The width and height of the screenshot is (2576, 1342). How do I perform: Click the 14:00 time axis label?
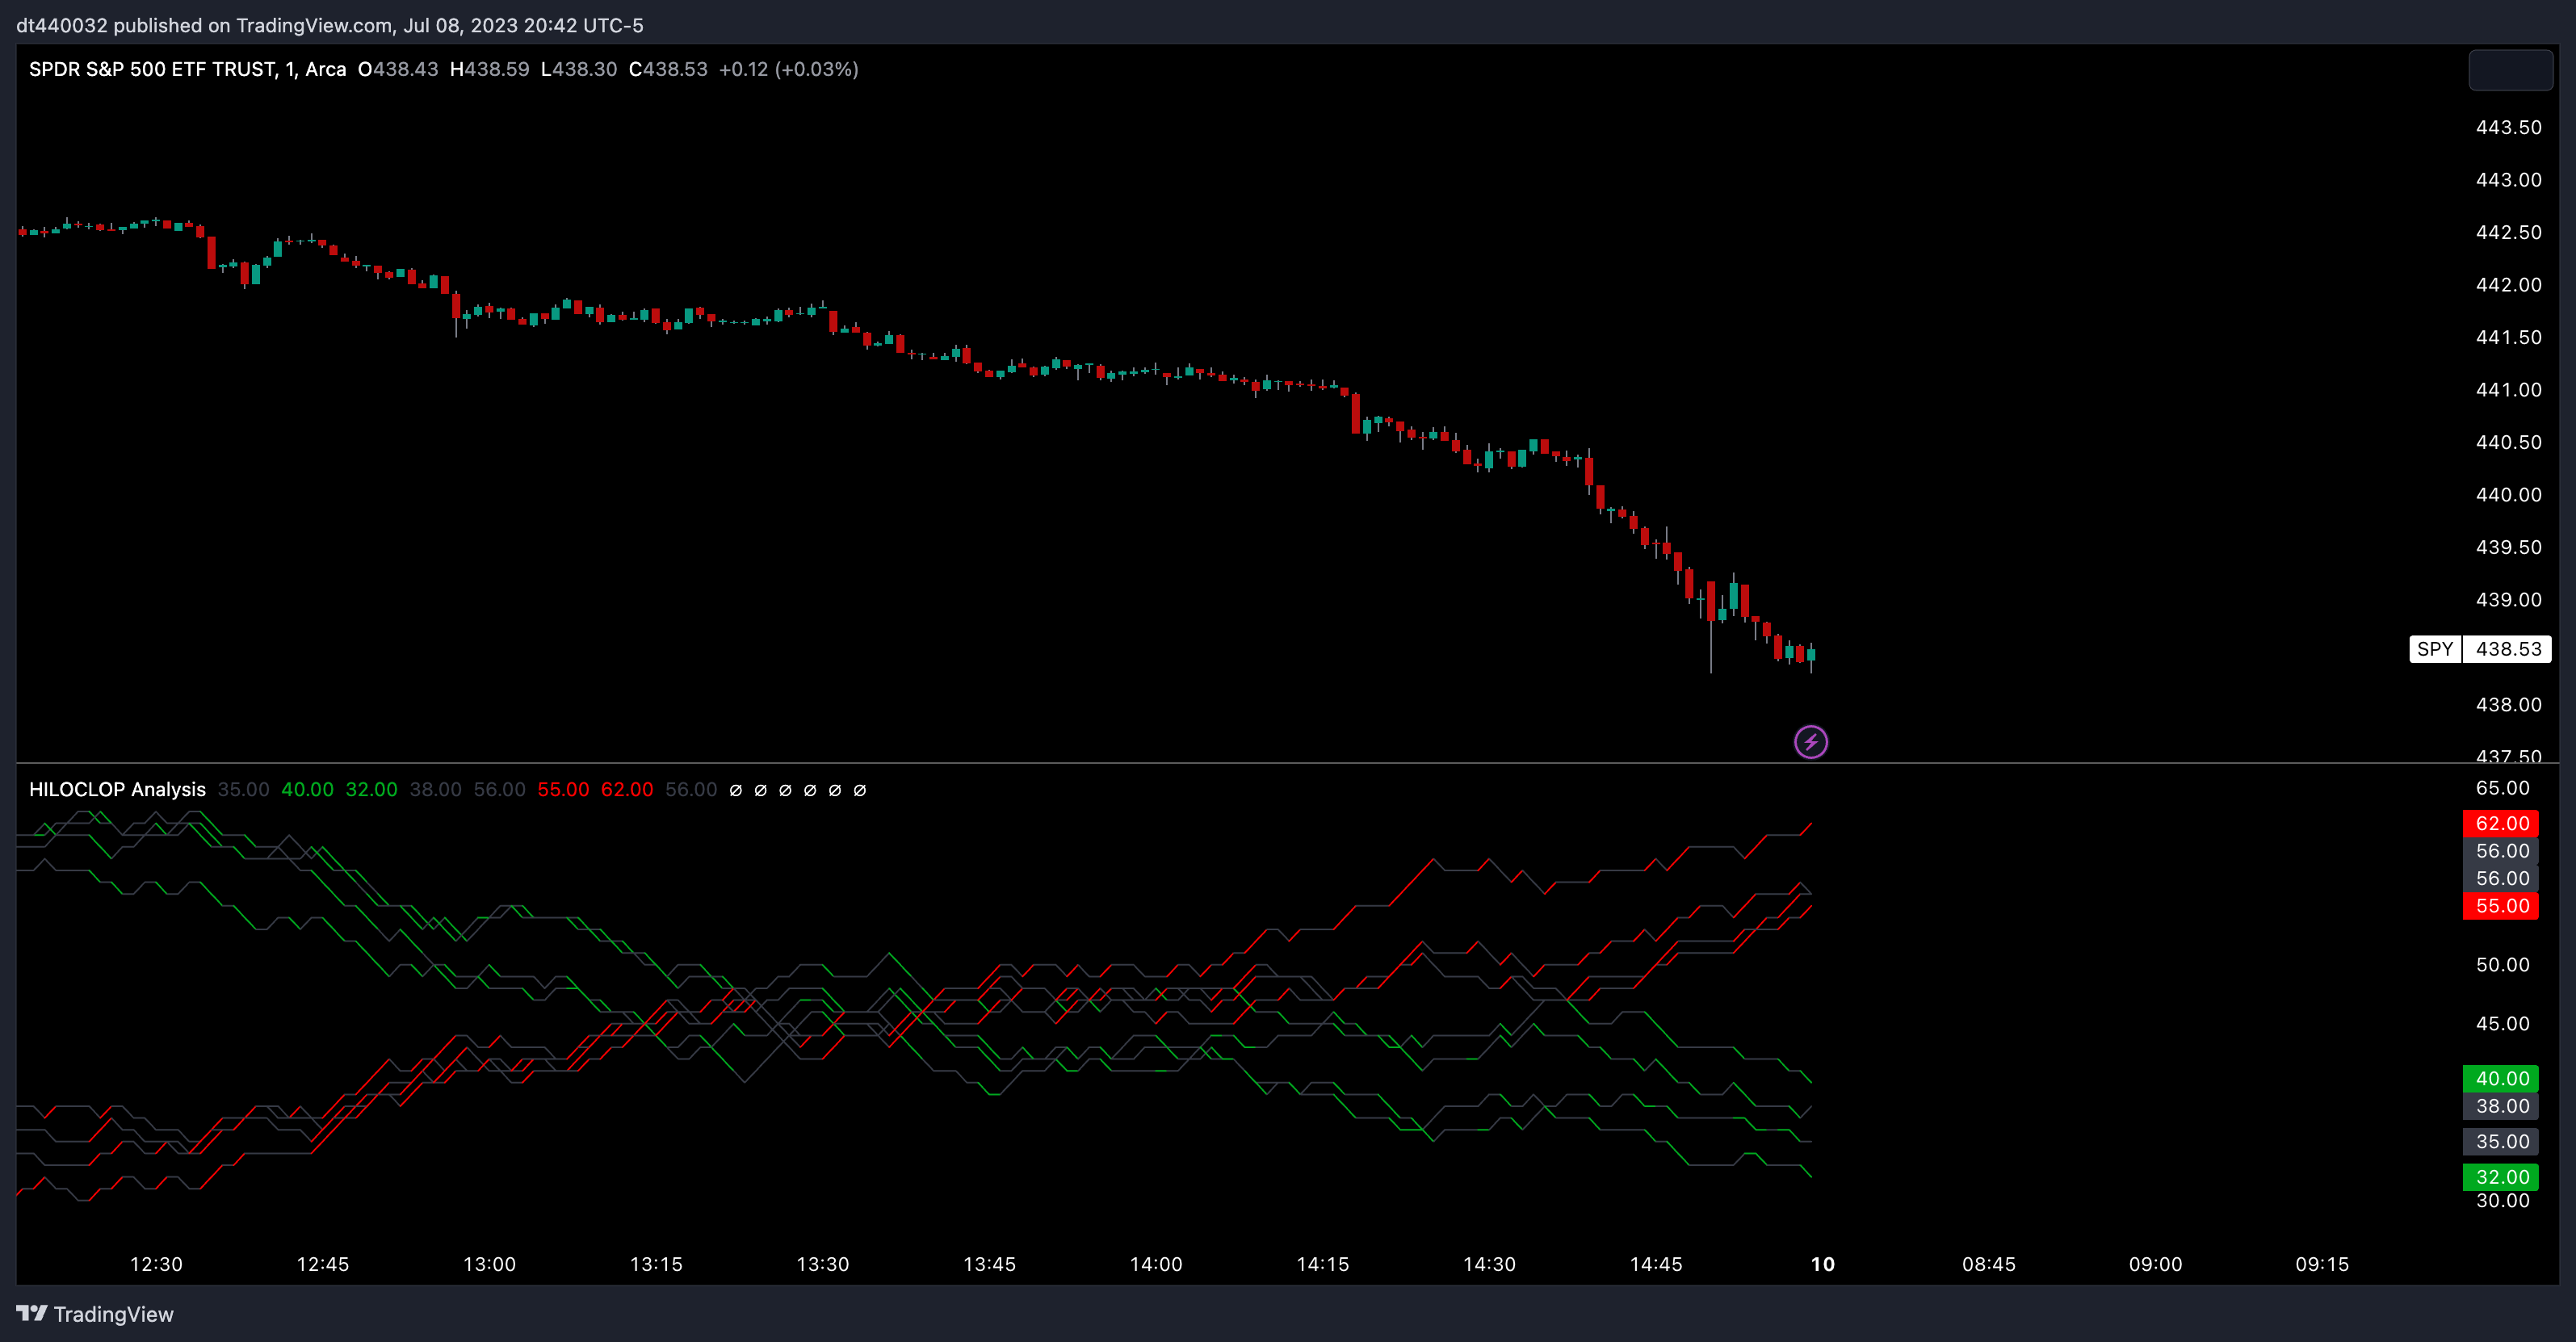[x=1156, y=1264]
